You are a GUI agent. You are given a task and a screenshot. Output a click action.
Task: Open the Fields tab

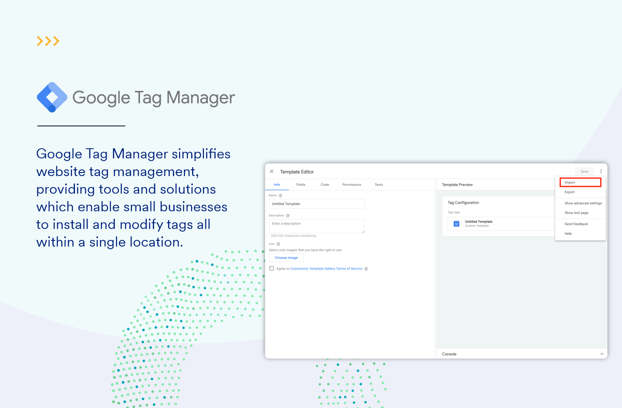point(301,184)
